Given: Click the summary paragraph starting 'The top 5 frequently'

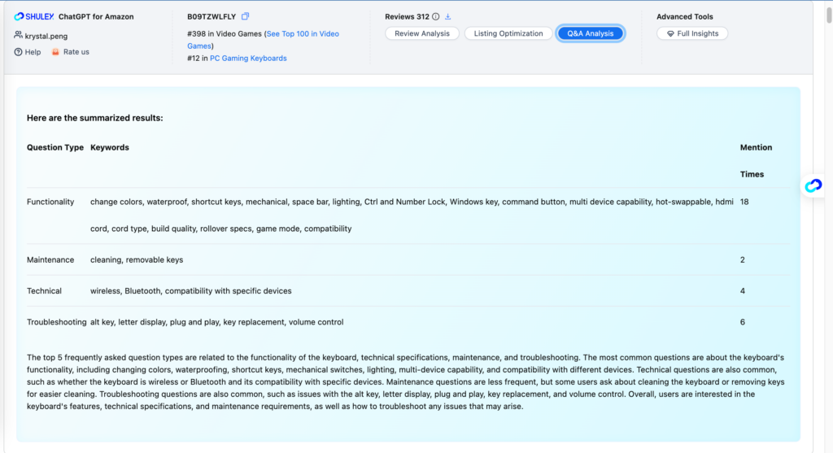Looking at the screenshot, I should pyautogui.click(x=407, y=381).
